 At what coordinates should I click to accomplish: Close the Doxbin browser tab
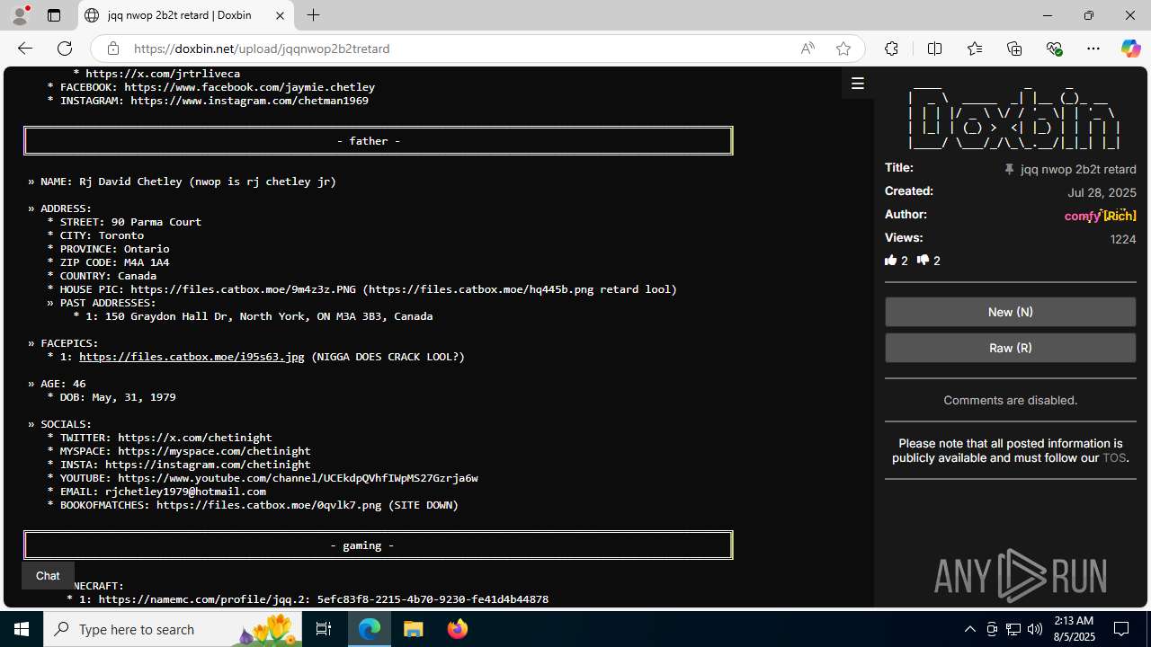click(280, 15)
